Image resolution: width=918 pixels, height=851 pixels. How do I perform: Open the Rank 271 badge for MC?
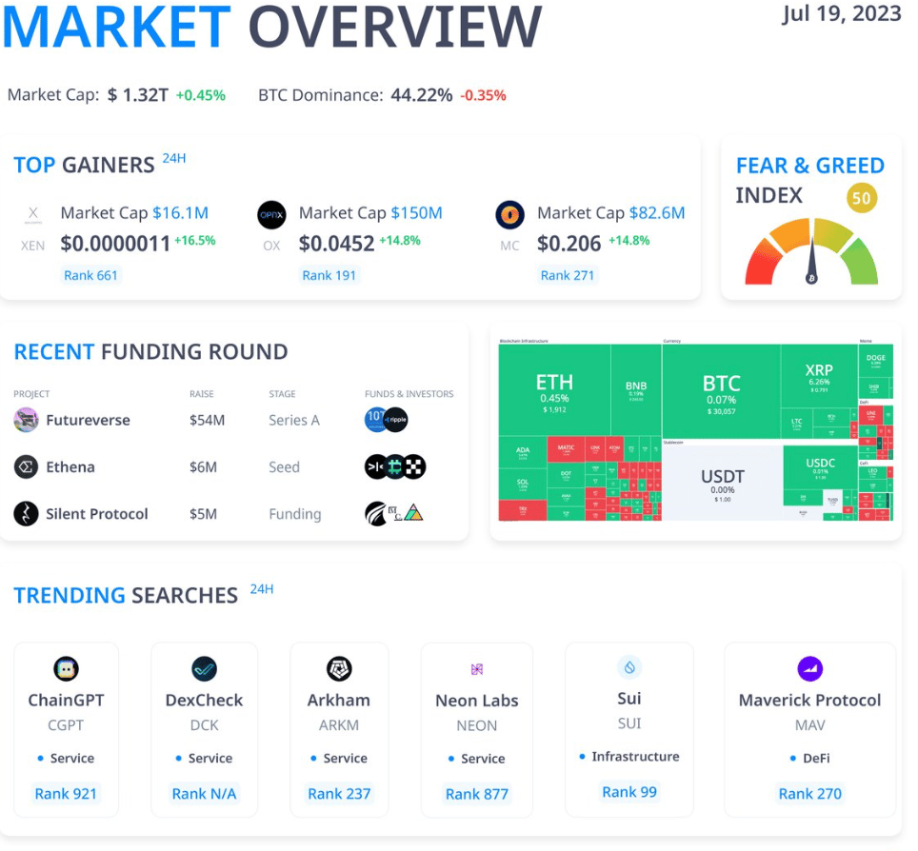click(568, 275)
